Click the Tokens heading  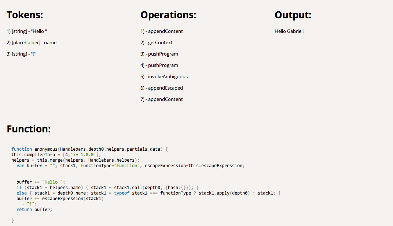tap(25, 15)
